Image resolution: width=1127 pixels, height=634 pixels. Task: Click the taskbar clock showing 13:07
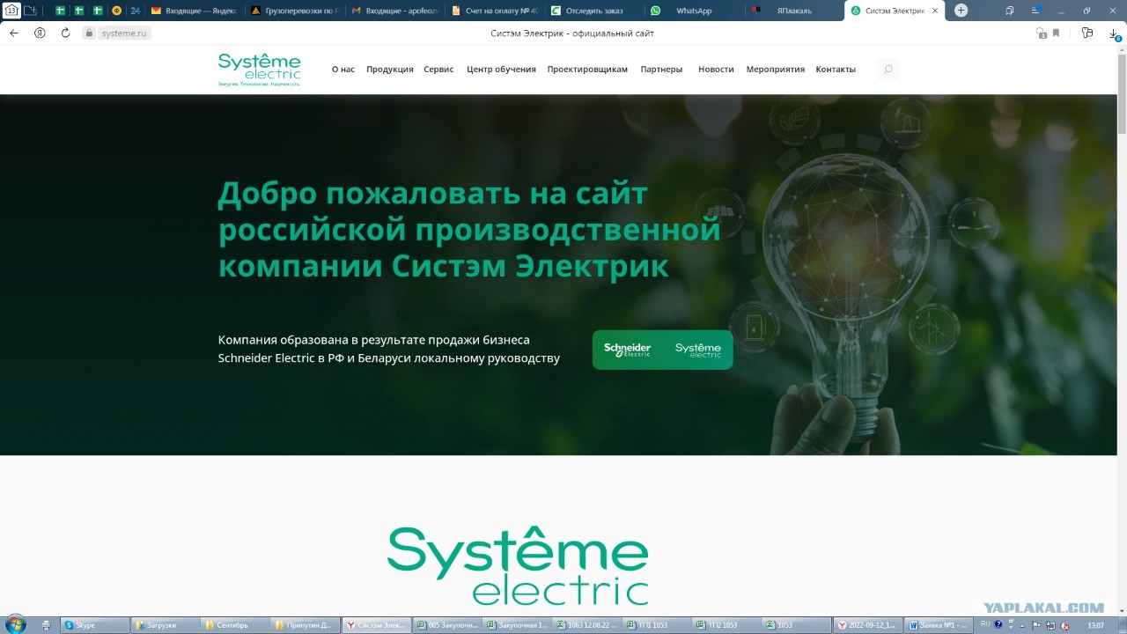(x=1096, y=625)
